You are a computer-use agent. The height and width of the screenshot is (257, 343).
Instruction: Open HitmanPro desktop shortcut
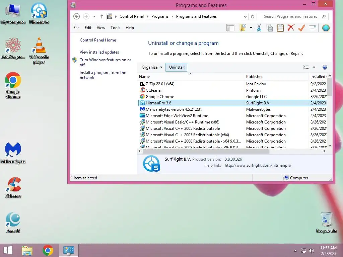click(x=39, y=13)
